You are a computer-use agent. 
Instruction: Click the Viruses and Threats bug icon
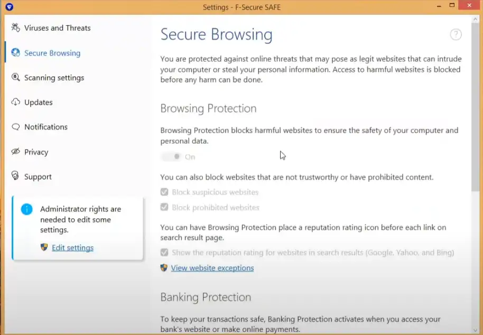click(x=15, y=28)
